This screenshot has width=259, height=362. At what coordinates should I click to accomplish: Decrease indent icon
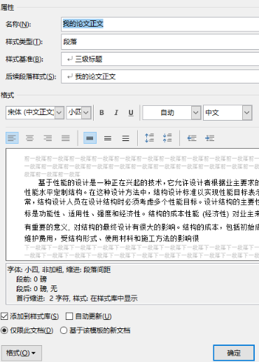192,138
